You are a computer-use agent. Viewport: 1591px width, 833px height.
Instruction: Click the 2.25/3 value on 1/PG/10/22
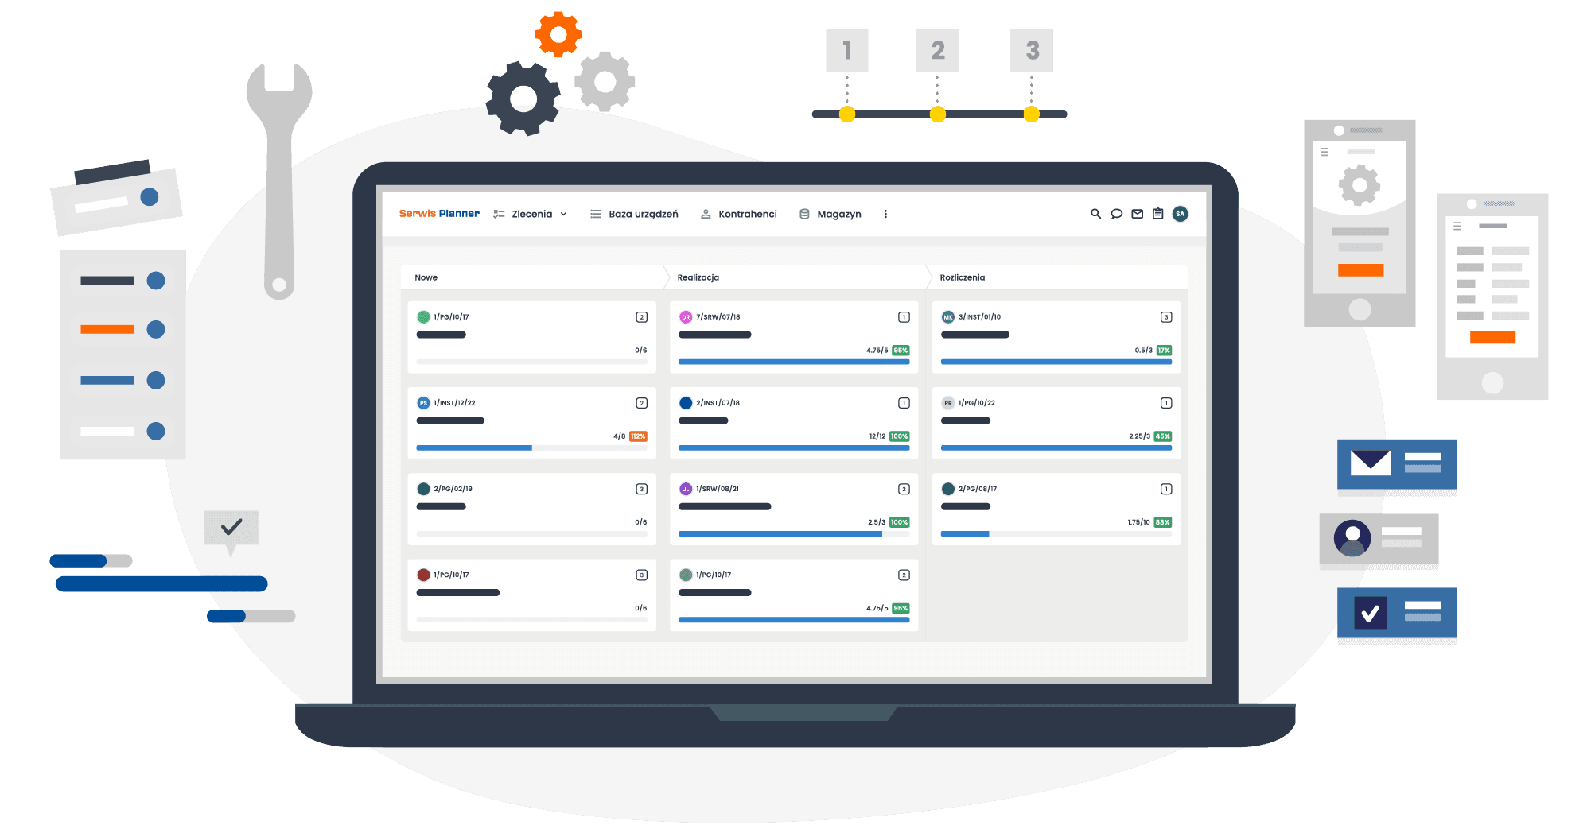1139,436
